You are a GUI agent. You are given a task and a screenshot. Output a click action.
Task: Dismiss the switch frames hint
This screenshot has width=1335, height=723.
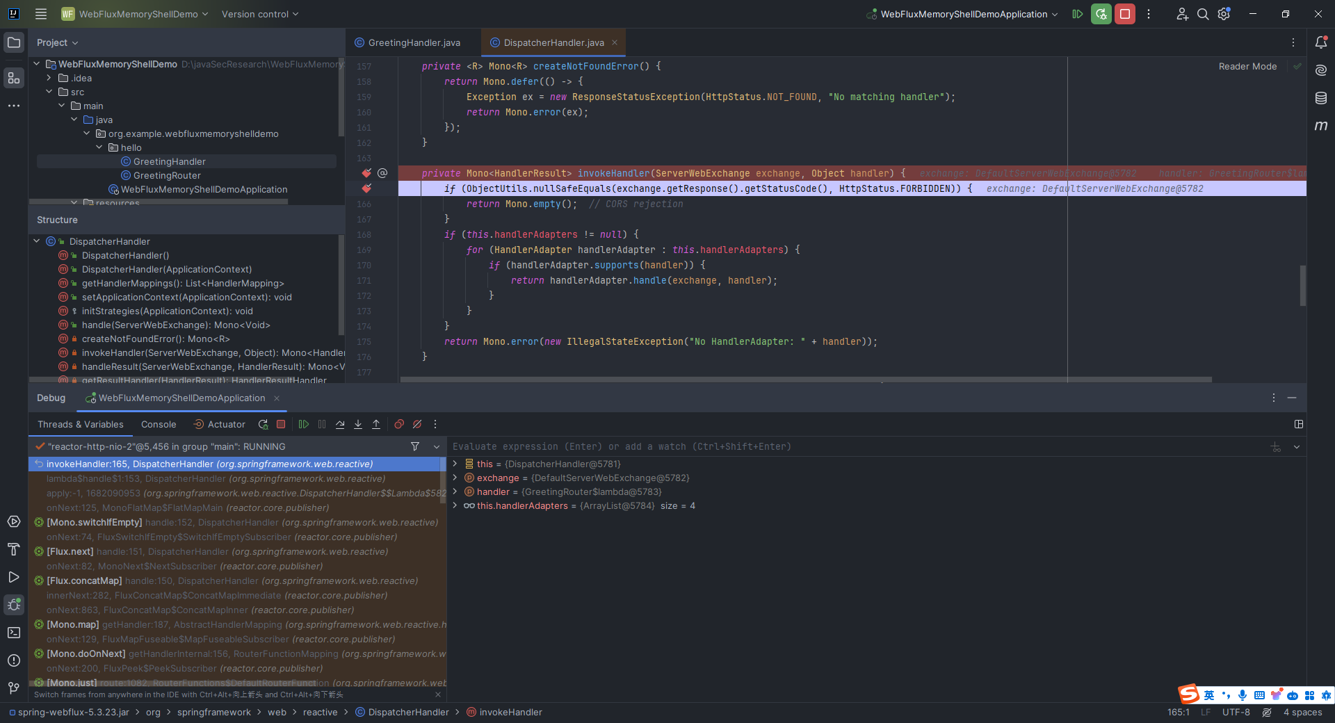click(438, 694)
